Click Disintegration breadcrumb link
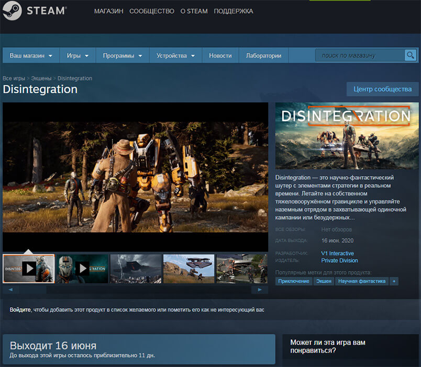The image size is (421, 367). [x=75, y=78]
